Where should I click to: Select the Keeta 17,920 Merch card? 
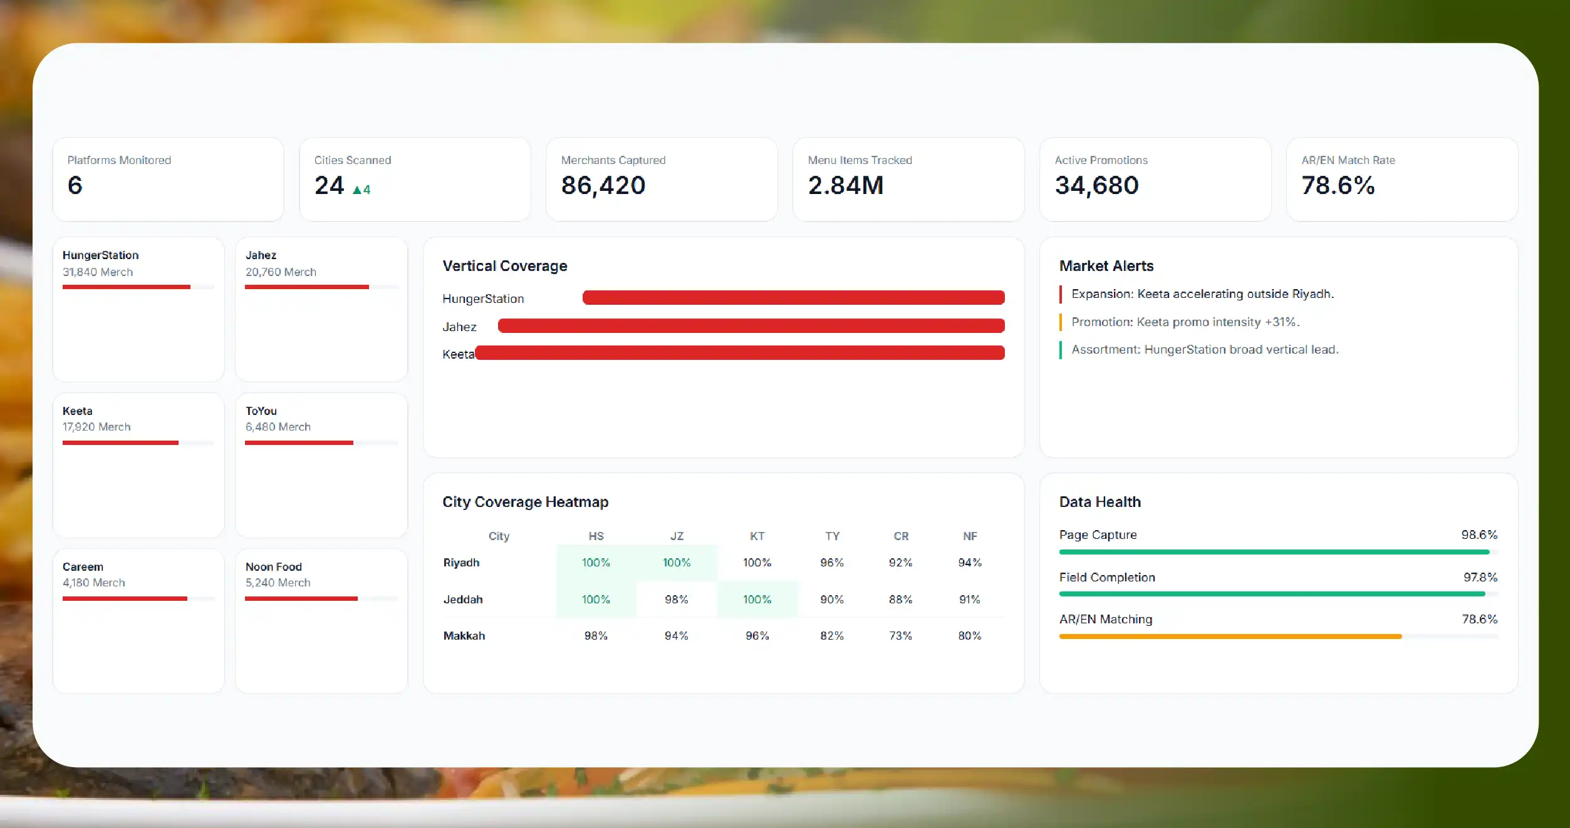tap(138, 465)
